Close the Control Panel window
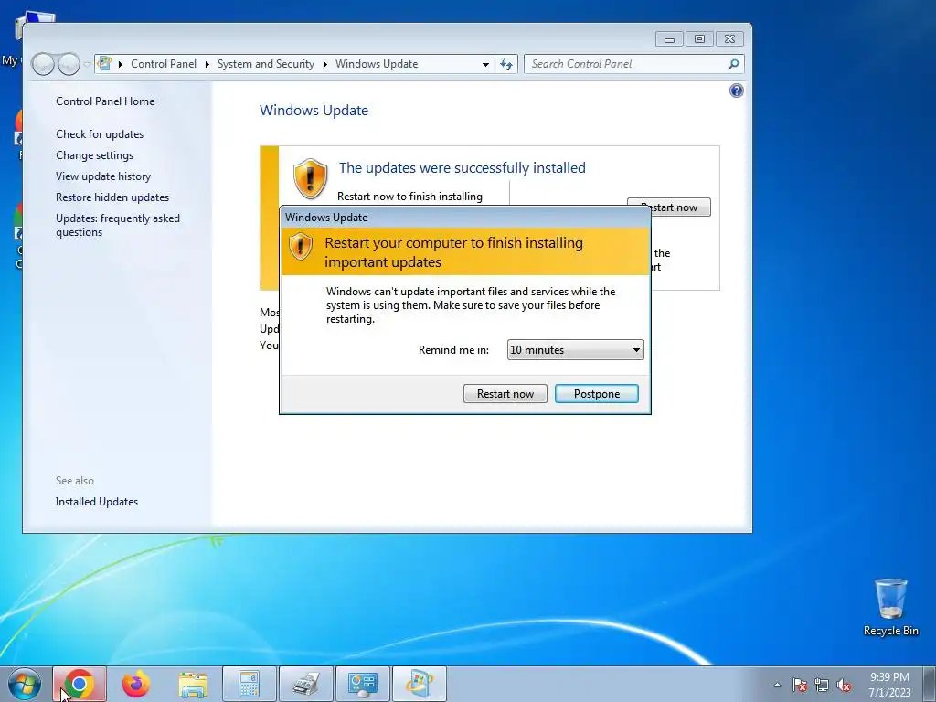Image resolution: width=936 pixels, height=702 pixels. 730,39
